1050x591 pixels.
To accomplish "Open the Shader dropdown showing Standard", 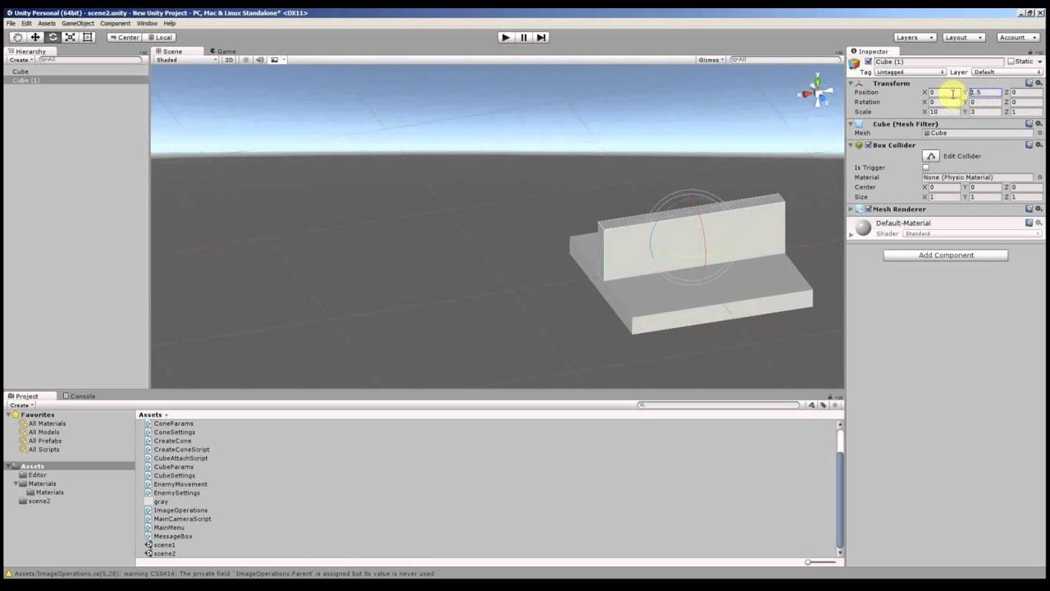I will [972, 234].
